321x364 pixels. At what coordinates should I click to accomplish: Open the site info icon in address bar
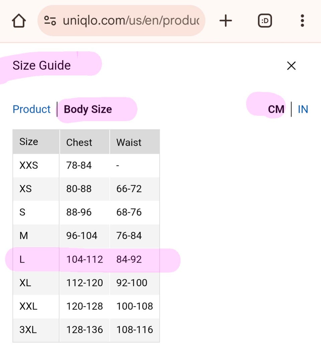[x=50, y=21]
